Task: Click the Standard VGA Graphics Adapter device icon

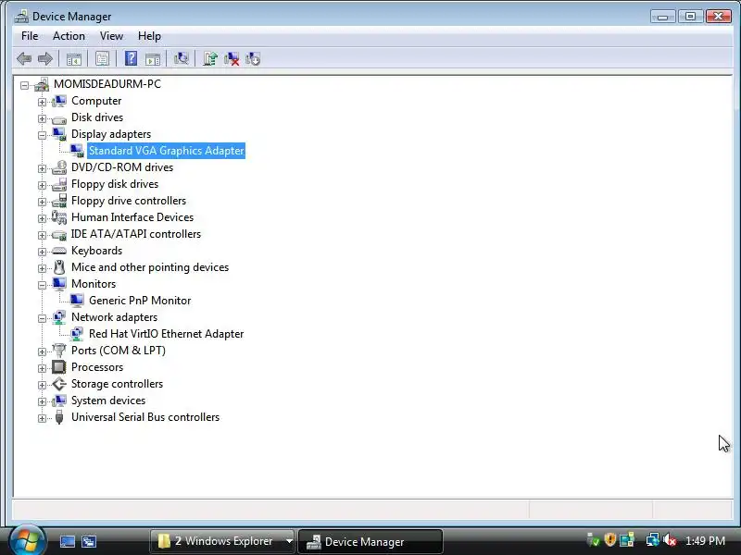Action: 77,151
